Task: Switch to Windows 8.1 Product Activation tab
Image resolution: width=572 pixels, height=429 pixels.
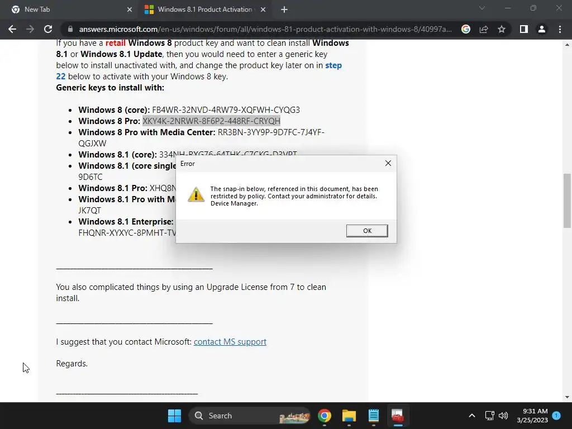Action: (x=205, y=9)
